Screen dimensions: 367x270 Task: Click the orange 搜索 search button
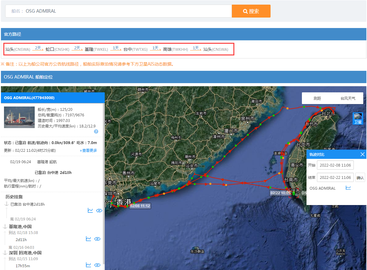(x=251, y=11)
